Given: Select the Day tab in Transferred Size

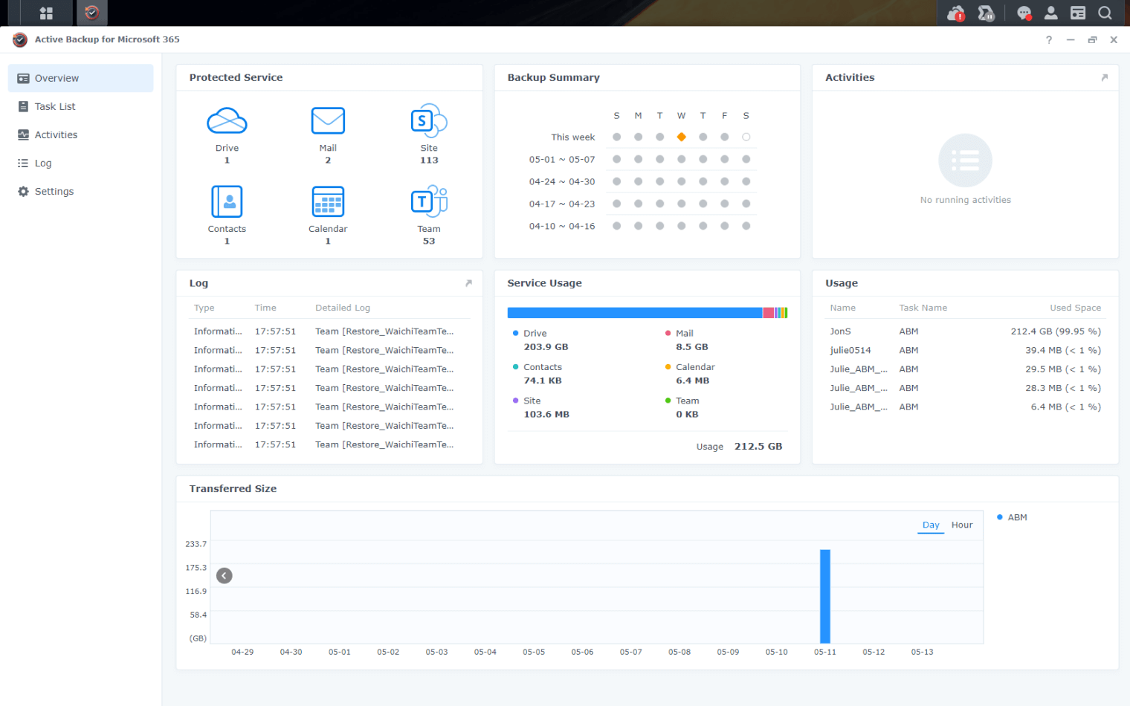Looking at the screenshot, I should tap(930, 525).
